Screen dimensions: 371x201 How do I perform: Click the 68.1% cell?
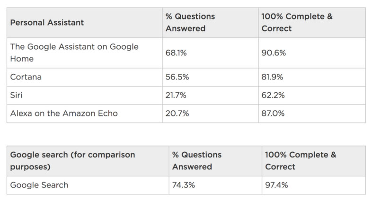(x=176, y=53)
